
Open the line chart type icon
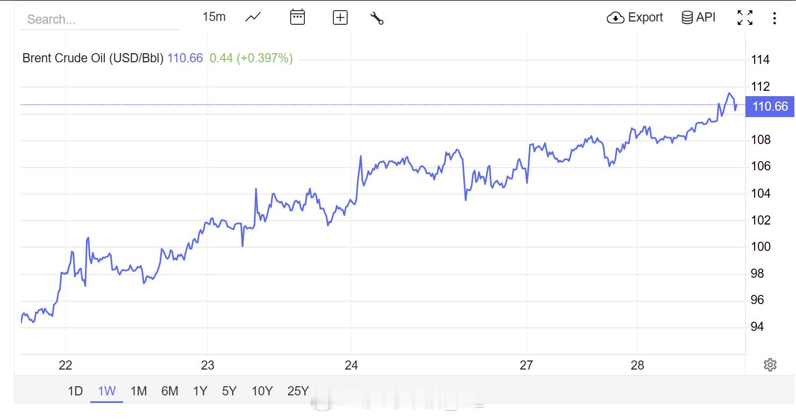(253, 17)
